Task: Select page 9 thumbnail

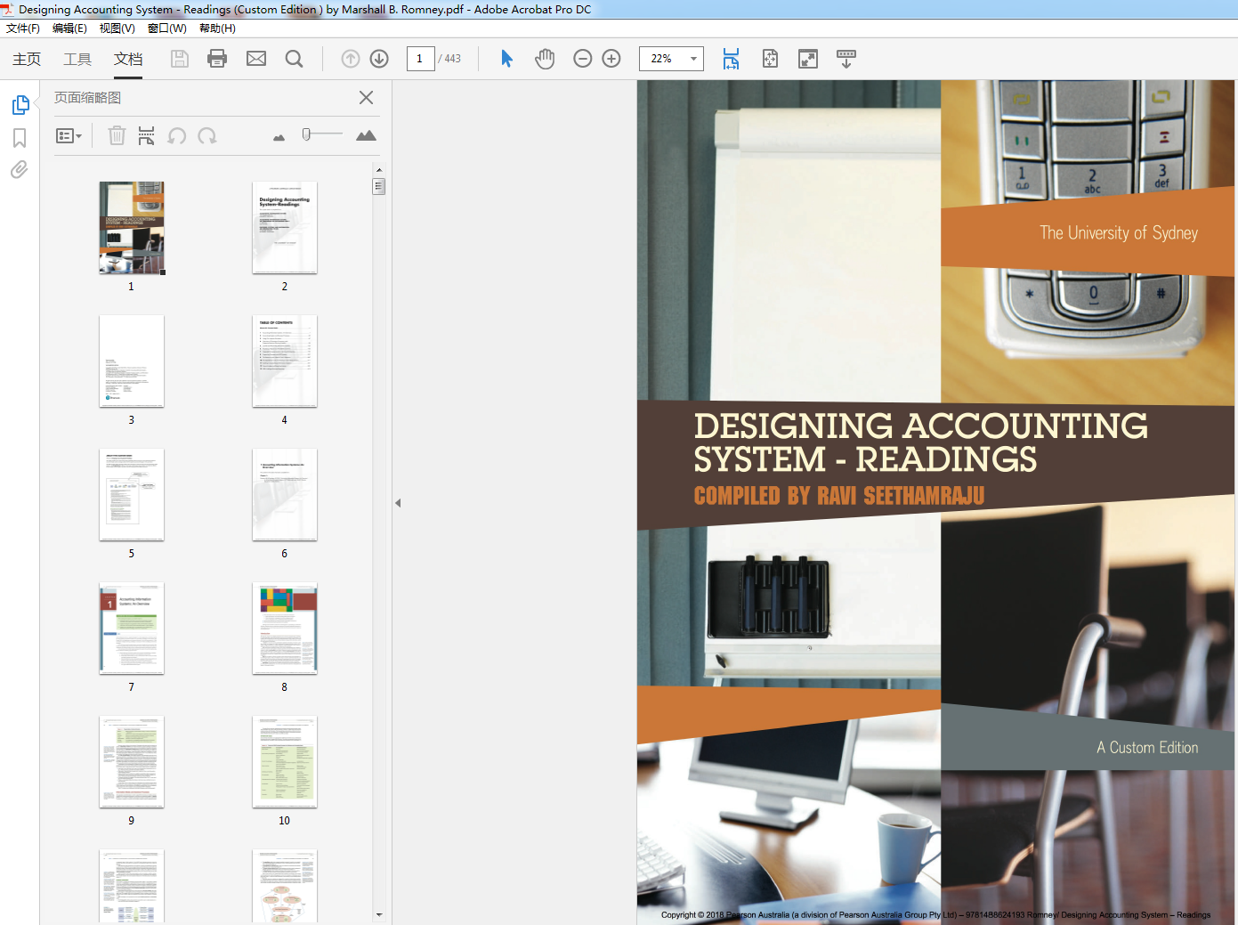Action: [x=132, y=762]
